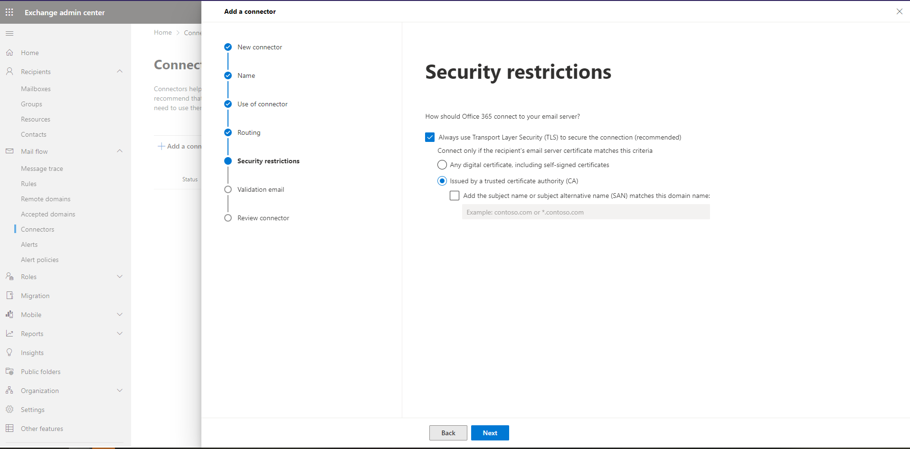Select Any digital certificate radio option

442,165
